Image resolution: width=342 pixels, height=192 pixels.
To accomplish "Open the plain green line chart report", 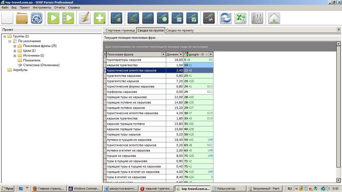I will click(x=148, y=18).
